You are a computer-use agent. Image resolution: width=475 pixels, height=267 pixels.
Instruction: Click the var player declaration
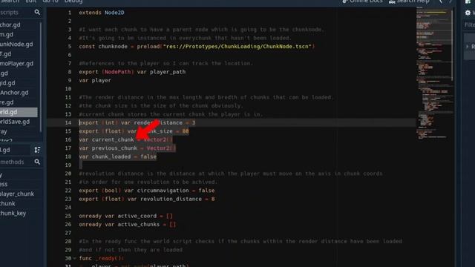click(95, 80)
